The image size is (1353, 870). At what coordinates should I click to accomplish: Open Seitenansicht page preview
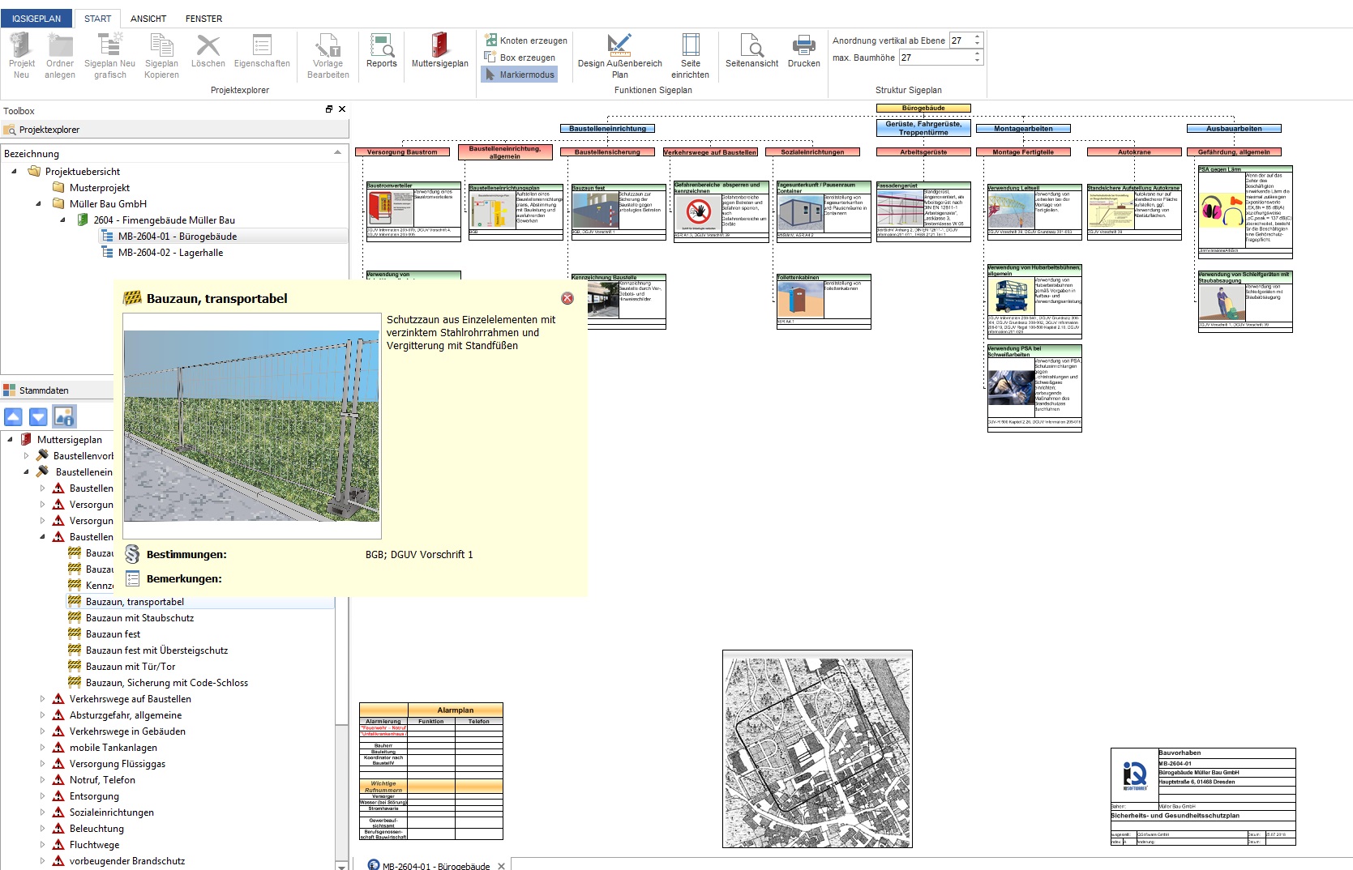[751, 50]
